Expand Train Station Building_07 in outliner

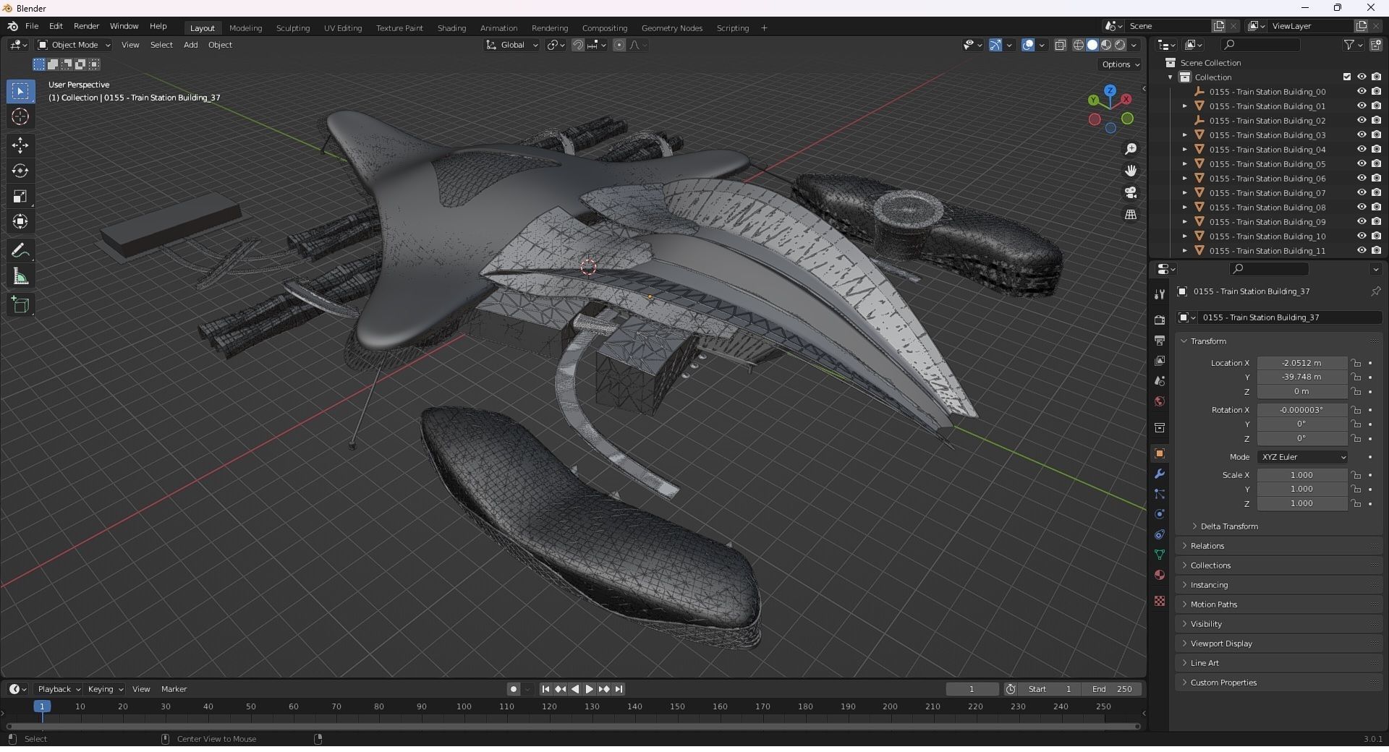point(1185,193)
